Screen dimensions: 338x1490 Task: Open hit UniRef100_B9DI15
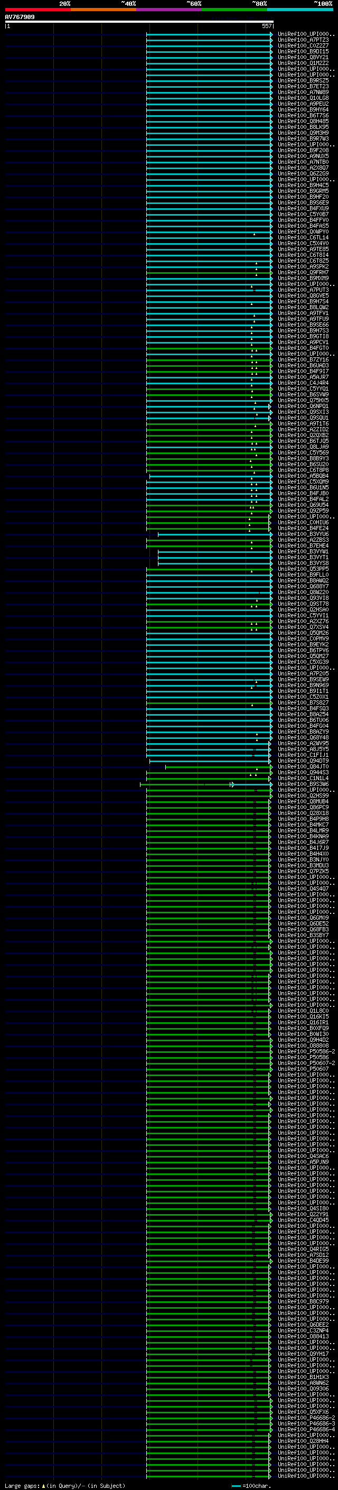(303, 51)
